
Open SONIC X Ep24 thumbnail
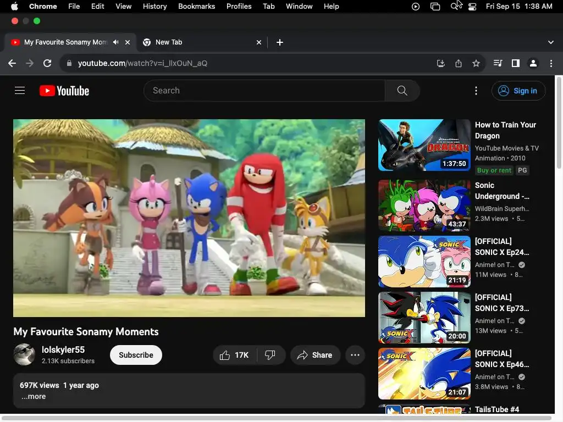pos(424,262)
